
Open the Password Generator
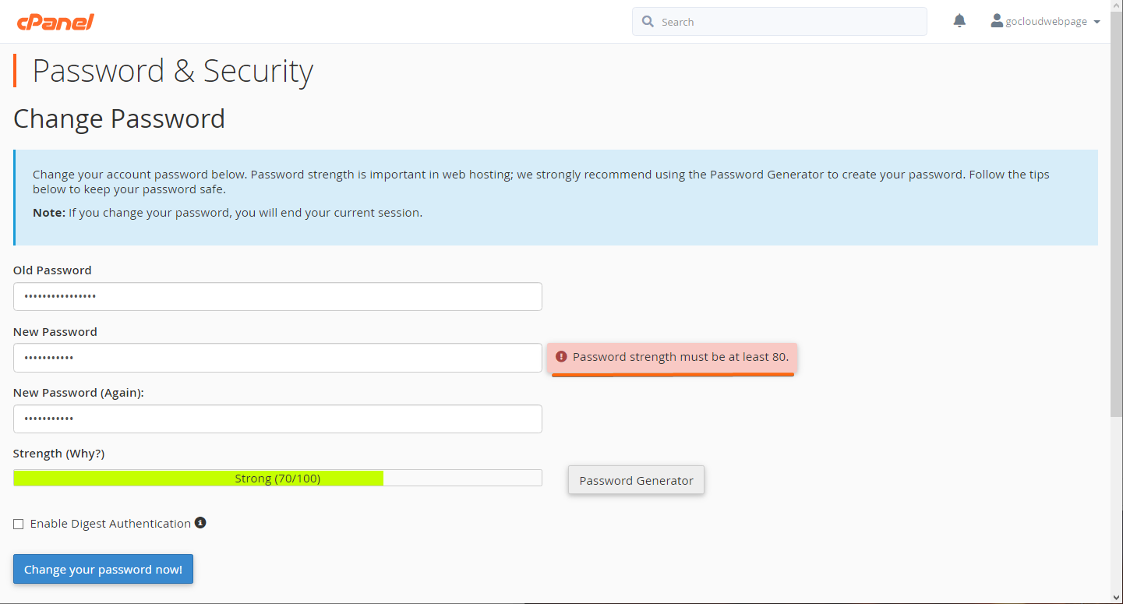[636, 480]
